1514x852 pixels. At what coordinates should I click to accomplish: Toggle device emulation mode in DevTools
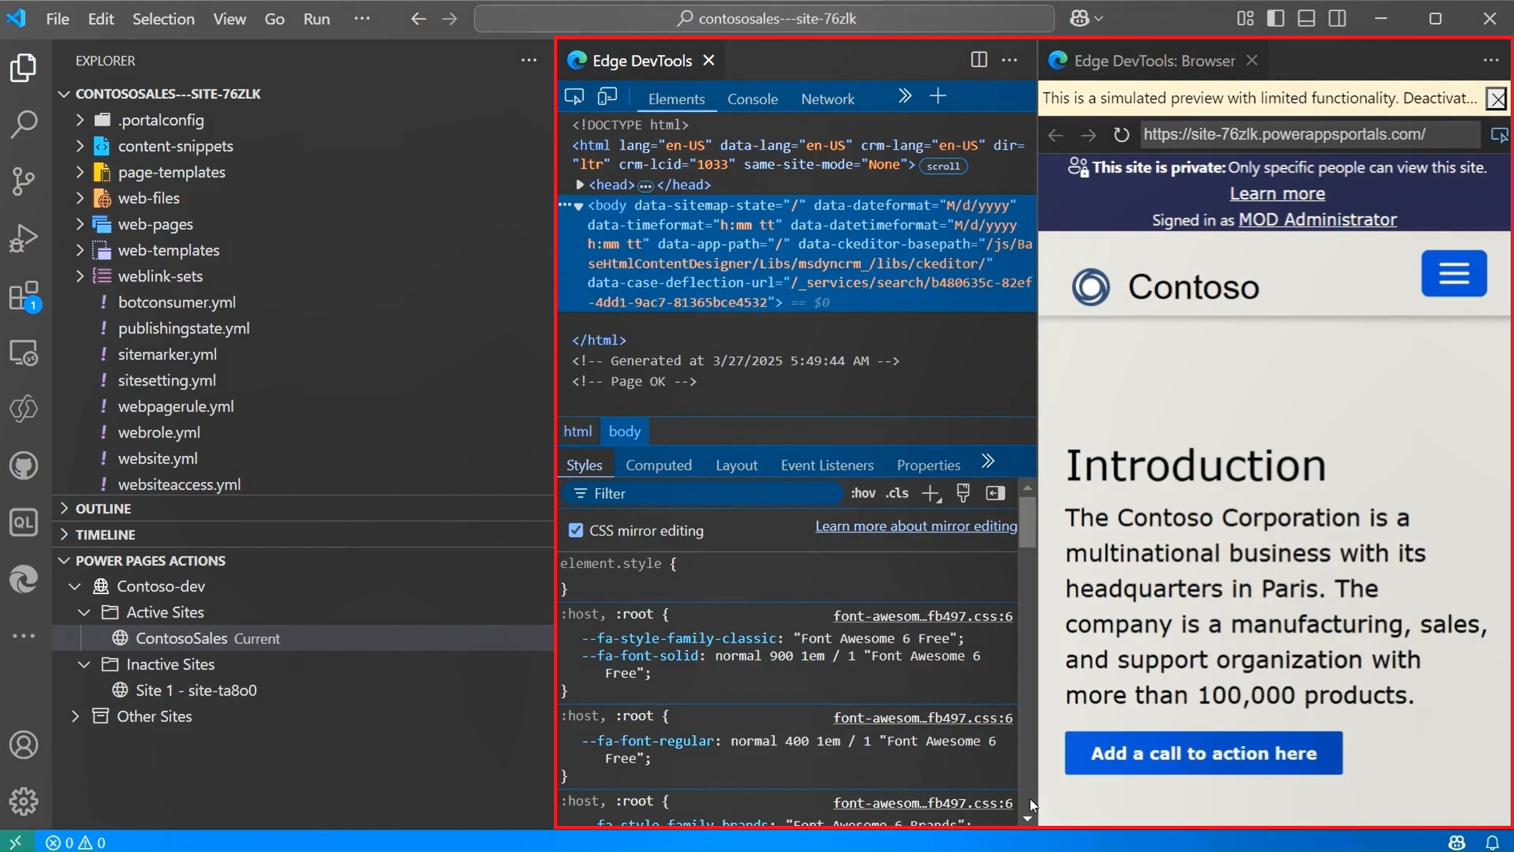coord(606,97)
